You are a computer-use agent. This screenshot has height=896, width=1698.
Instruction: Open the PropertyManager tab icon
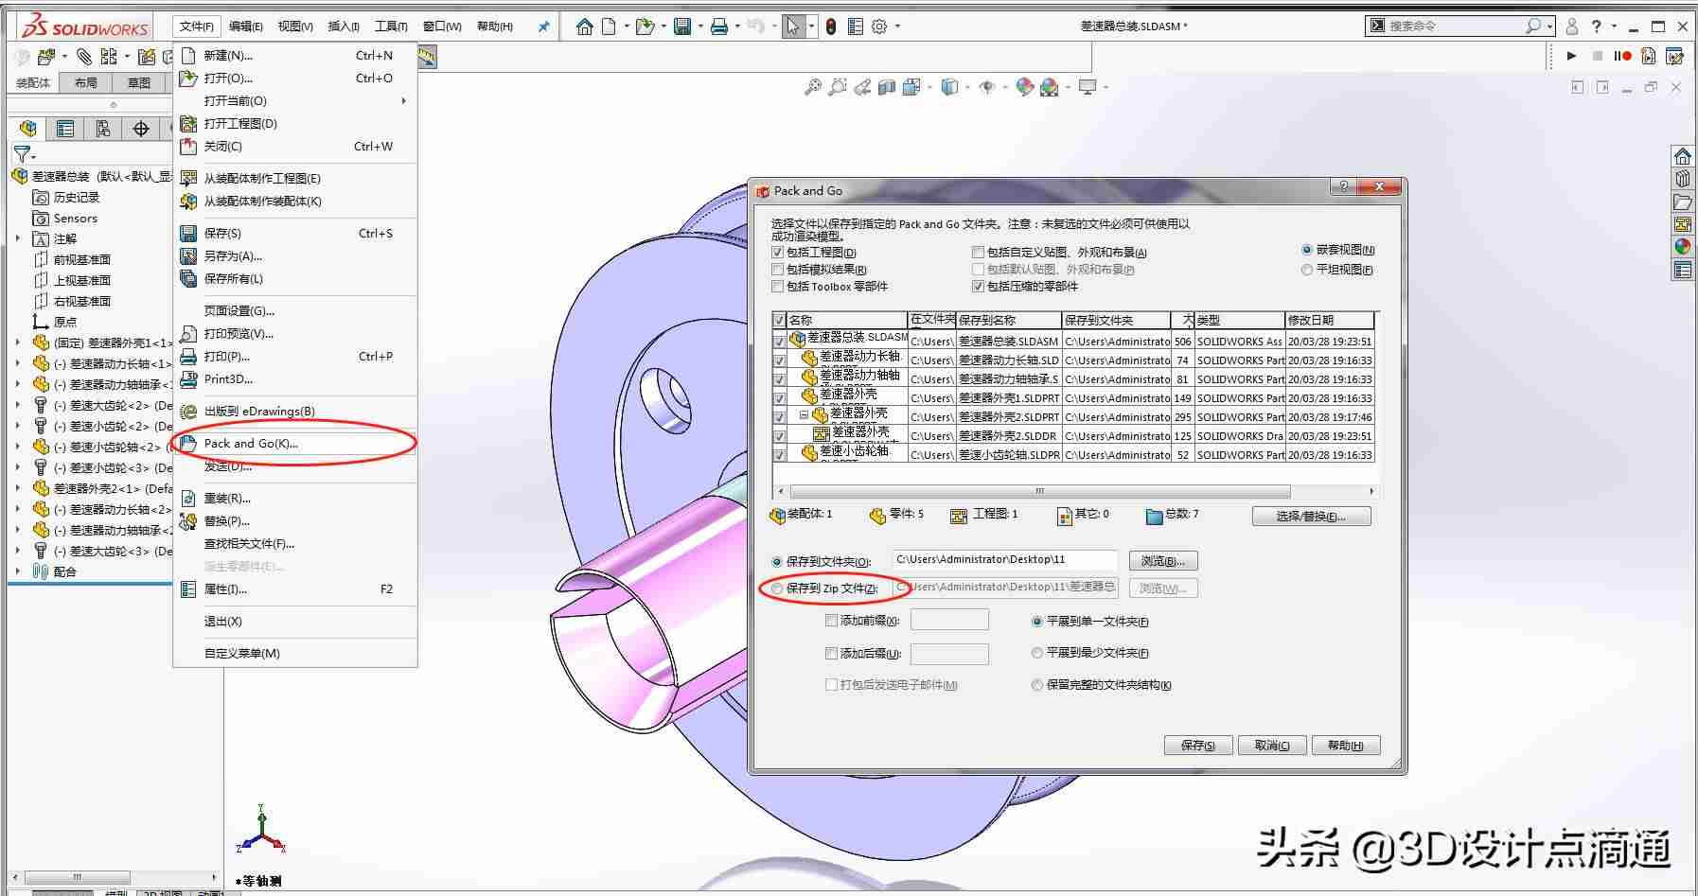click(x=65, y=129)
